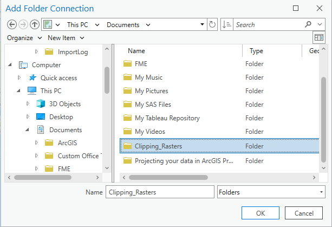332x227 pixels.
Task: Open the sort options icon
Action: pyautogui.click(x=227, y=24)
